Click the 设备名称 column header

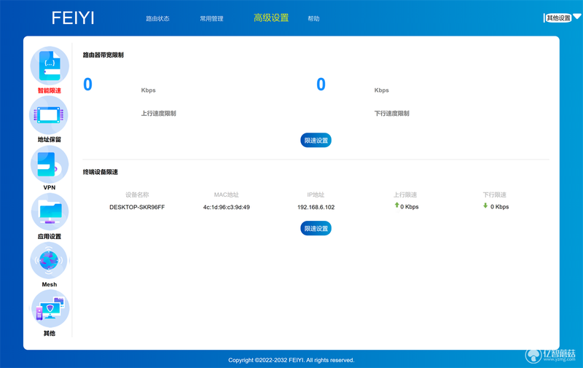pyautogui.click(x=137, y=195)
